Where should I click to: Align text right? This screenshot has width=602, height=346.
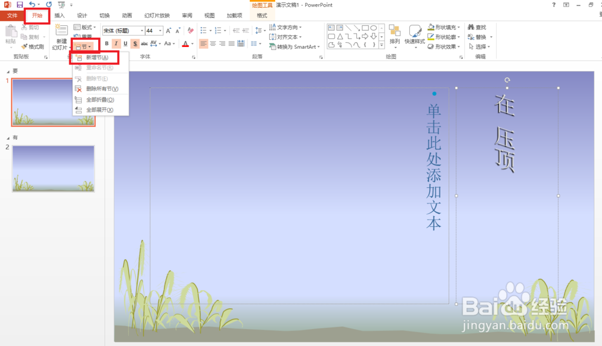pos(222,43)
